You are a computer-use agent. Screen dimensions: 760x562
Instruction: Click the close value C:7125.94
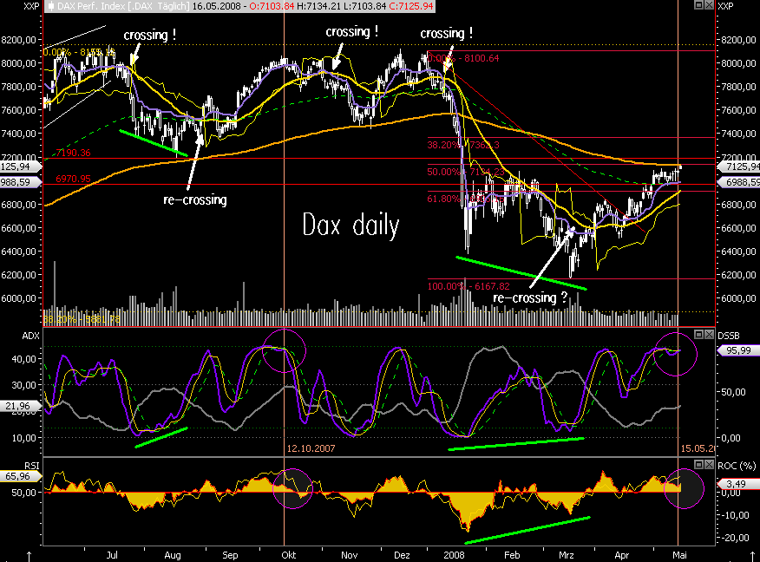[x=411, y=6]
